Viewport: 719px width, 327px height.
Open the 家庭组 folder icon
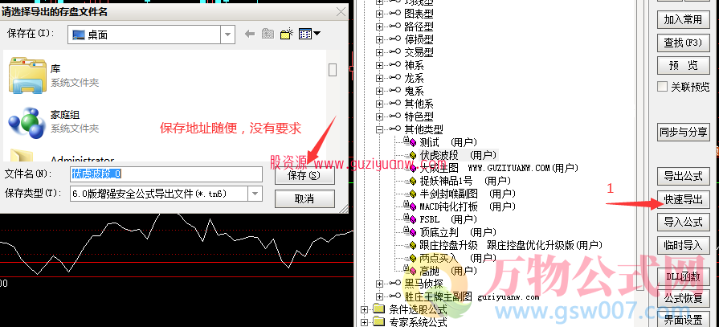point(27,122)
